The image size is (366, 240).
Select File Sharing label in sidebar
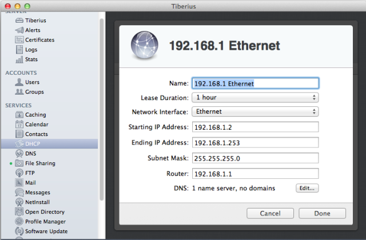point(40,163)
